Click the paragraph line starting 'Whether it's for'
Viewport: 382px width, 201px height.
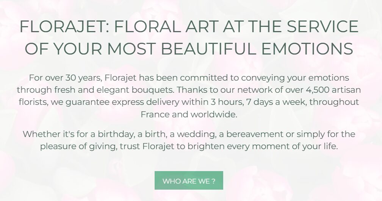click(189, 134)
